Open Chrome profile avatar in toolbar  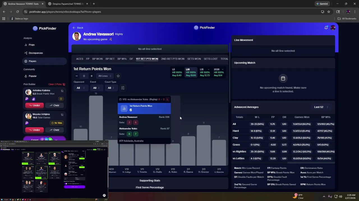(x=348, y=12)
